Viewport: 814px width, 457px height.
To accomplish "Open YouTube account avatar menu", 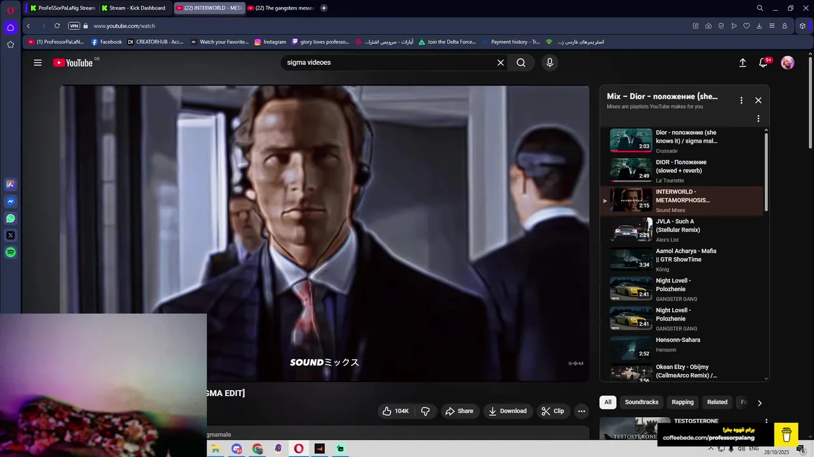I will [787, 63].
